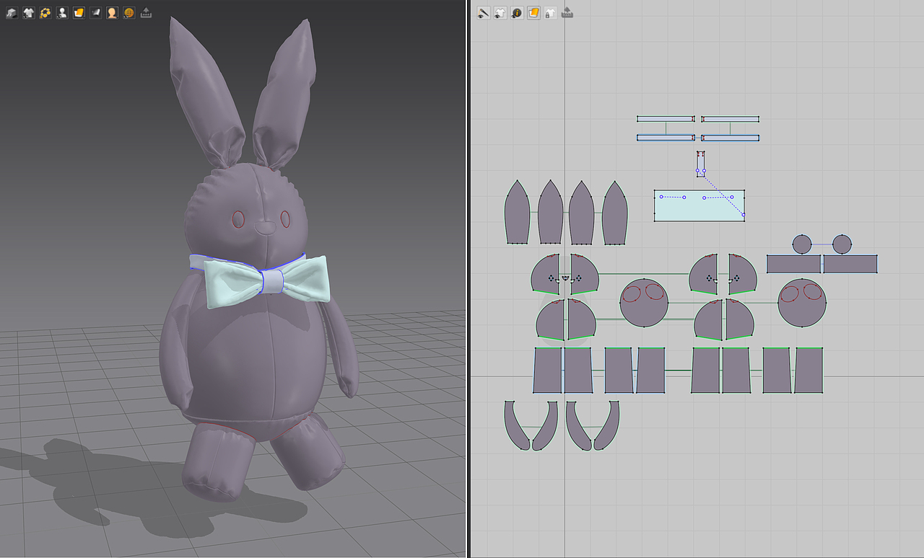924x558 pixels.
Task: Toggle 2D seam line visibility needle icon
Action: point(483,13)
